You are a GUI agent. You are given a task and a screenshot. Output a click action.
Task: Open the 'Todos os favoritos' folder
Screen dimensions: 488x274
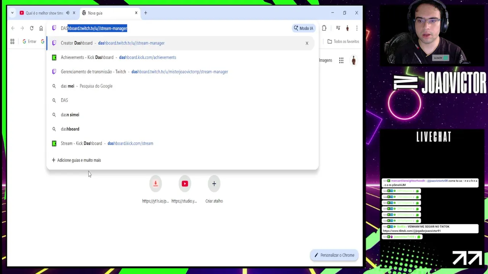tap(343, 41)
